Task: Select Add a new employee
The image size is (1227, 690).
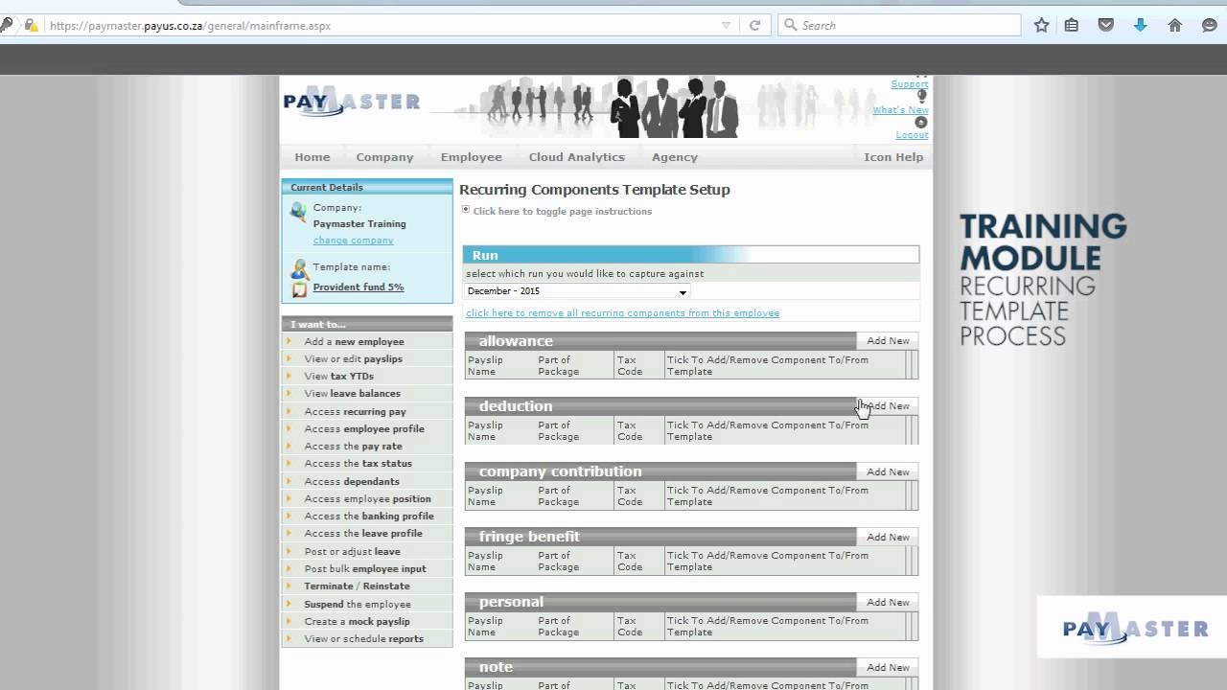Action: [354, 341]
